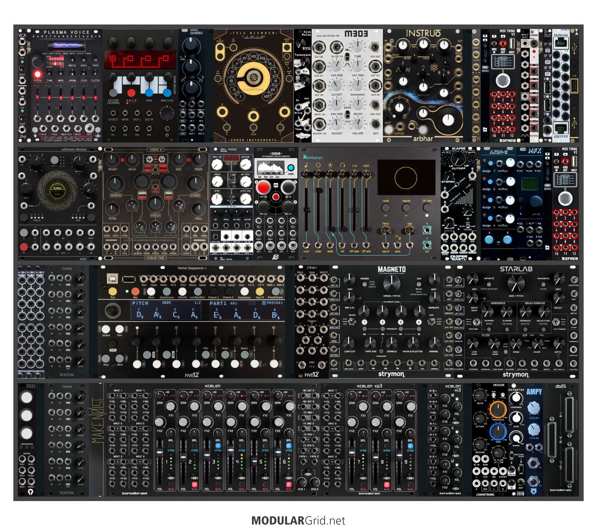The height and width of the screenshot is (530, 597).
Task: Click the yellow Run button on Vector Sequencer
Action: [113, 291]
